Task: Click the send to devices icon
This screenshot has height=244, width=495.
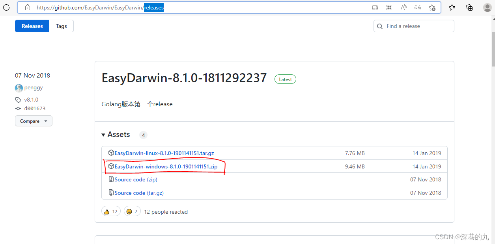Action: click(x=375, y=7)
